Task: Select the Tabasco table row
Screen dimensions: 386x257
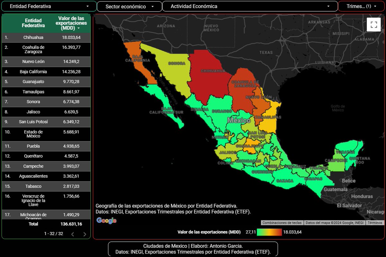Action: click(46, 186)
